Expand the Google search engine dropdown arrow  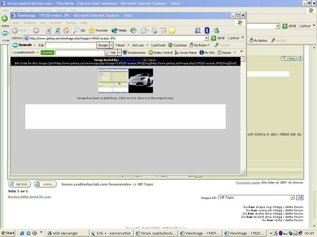coord(111,45)
